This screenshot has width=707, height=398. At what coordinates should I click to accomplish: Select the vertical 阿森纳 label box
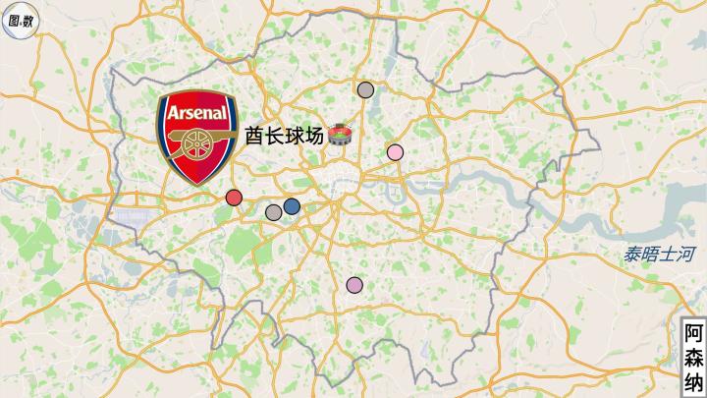[x=694, y=358]
